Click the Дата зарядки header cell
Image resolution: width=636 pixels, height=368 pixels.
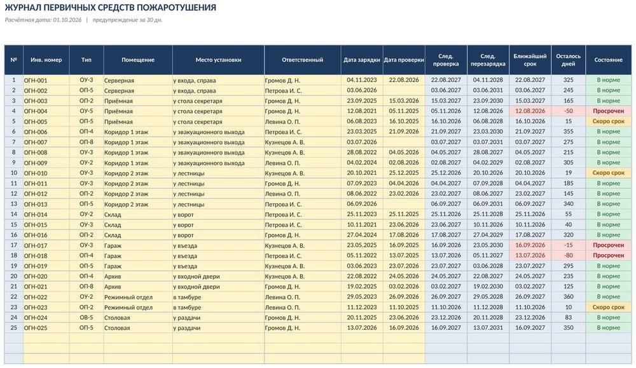362,60
